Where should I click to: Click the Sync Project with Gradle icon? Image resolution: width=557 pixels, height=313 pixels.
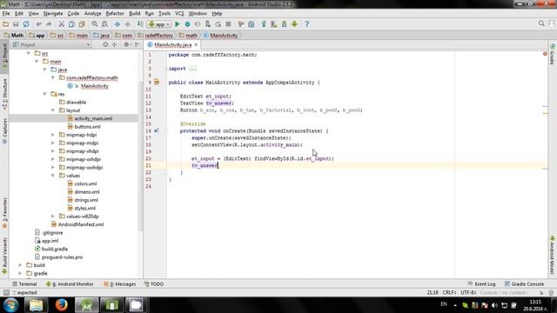click(264, 24)
